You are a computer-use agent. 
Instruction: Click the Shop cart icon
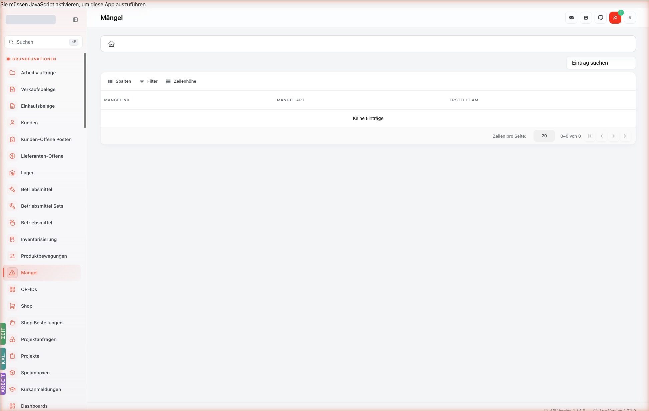point(12,306)
